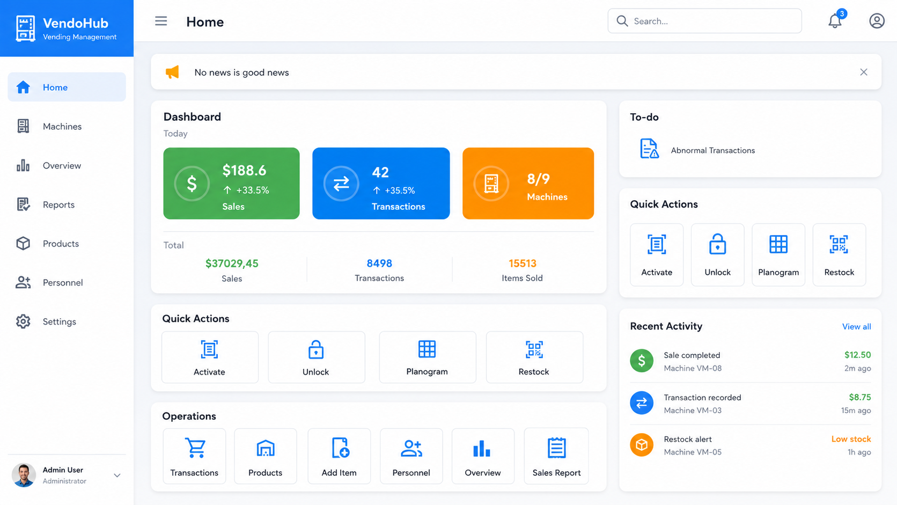
Task: Click View all in Recent Activity
Action: pyautogui.click(x=856, y=326)
